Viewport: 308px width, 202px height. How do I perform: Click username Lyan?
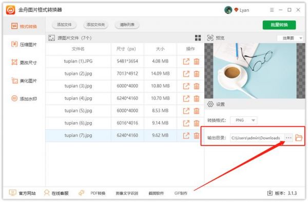pyautogui.click(x=244, y=10)
